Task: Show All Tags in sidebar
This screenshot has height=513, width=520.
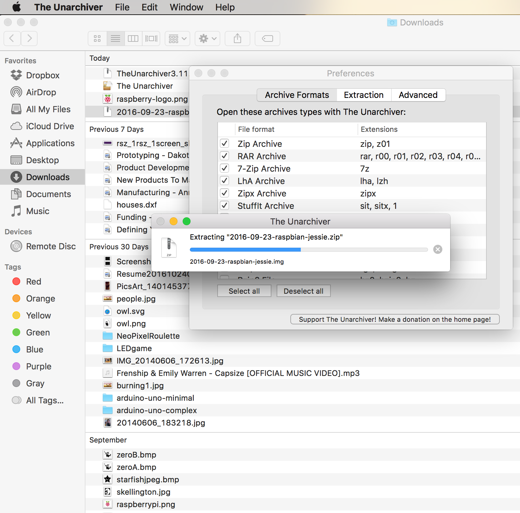Action: point(42,400)
